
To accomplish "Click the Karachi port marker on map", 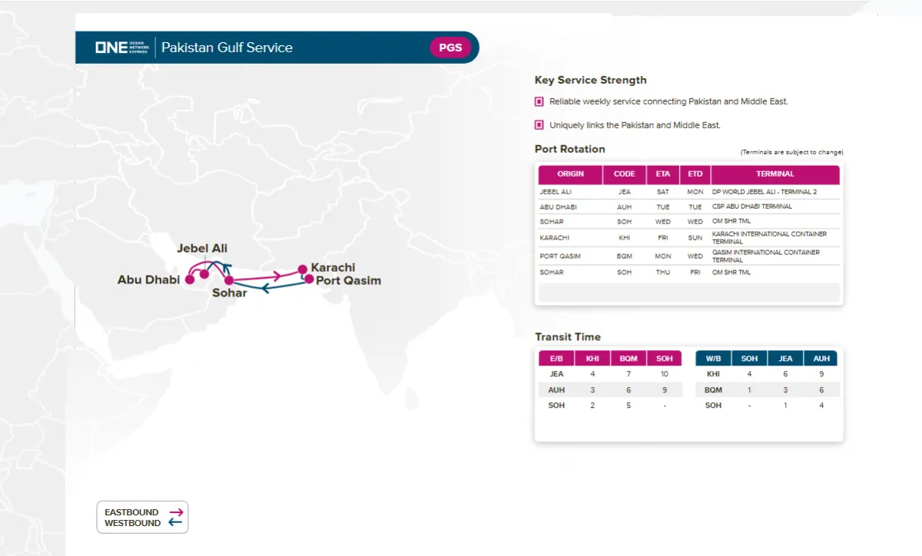I will coord(303,270).
